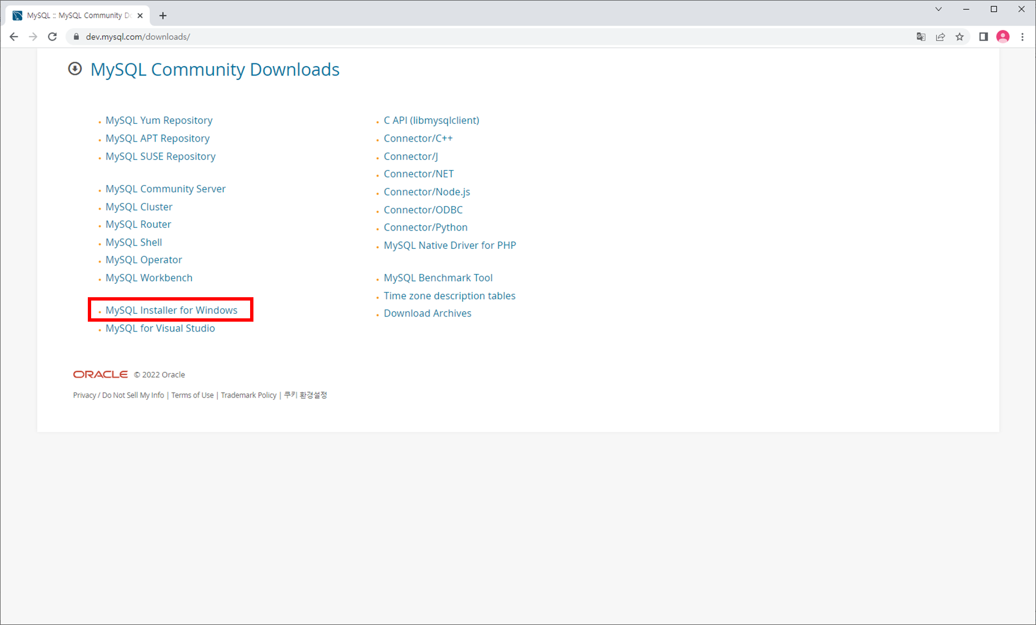The height and width of the screenshot is (625, 1036).
Task: Open MySQL Benchmark Tool link
Action: [x=438, y=278]
